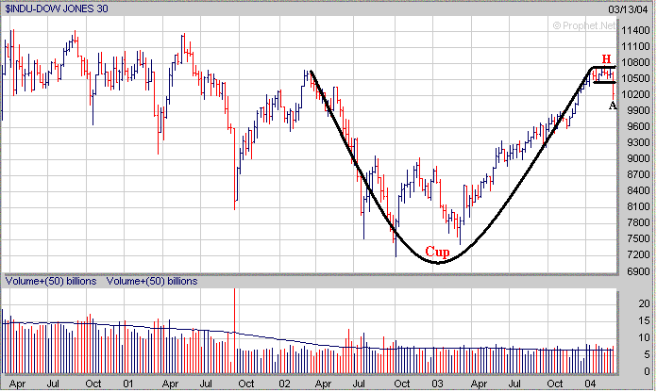Click the 7200 price axis value

638,254
